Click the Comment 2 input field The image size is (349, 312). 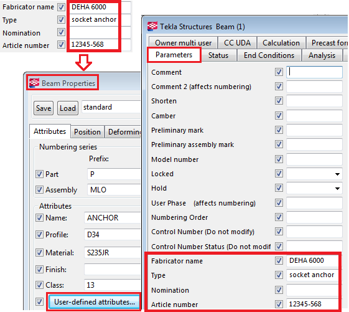pyautogui.click(x=314, y=87)
